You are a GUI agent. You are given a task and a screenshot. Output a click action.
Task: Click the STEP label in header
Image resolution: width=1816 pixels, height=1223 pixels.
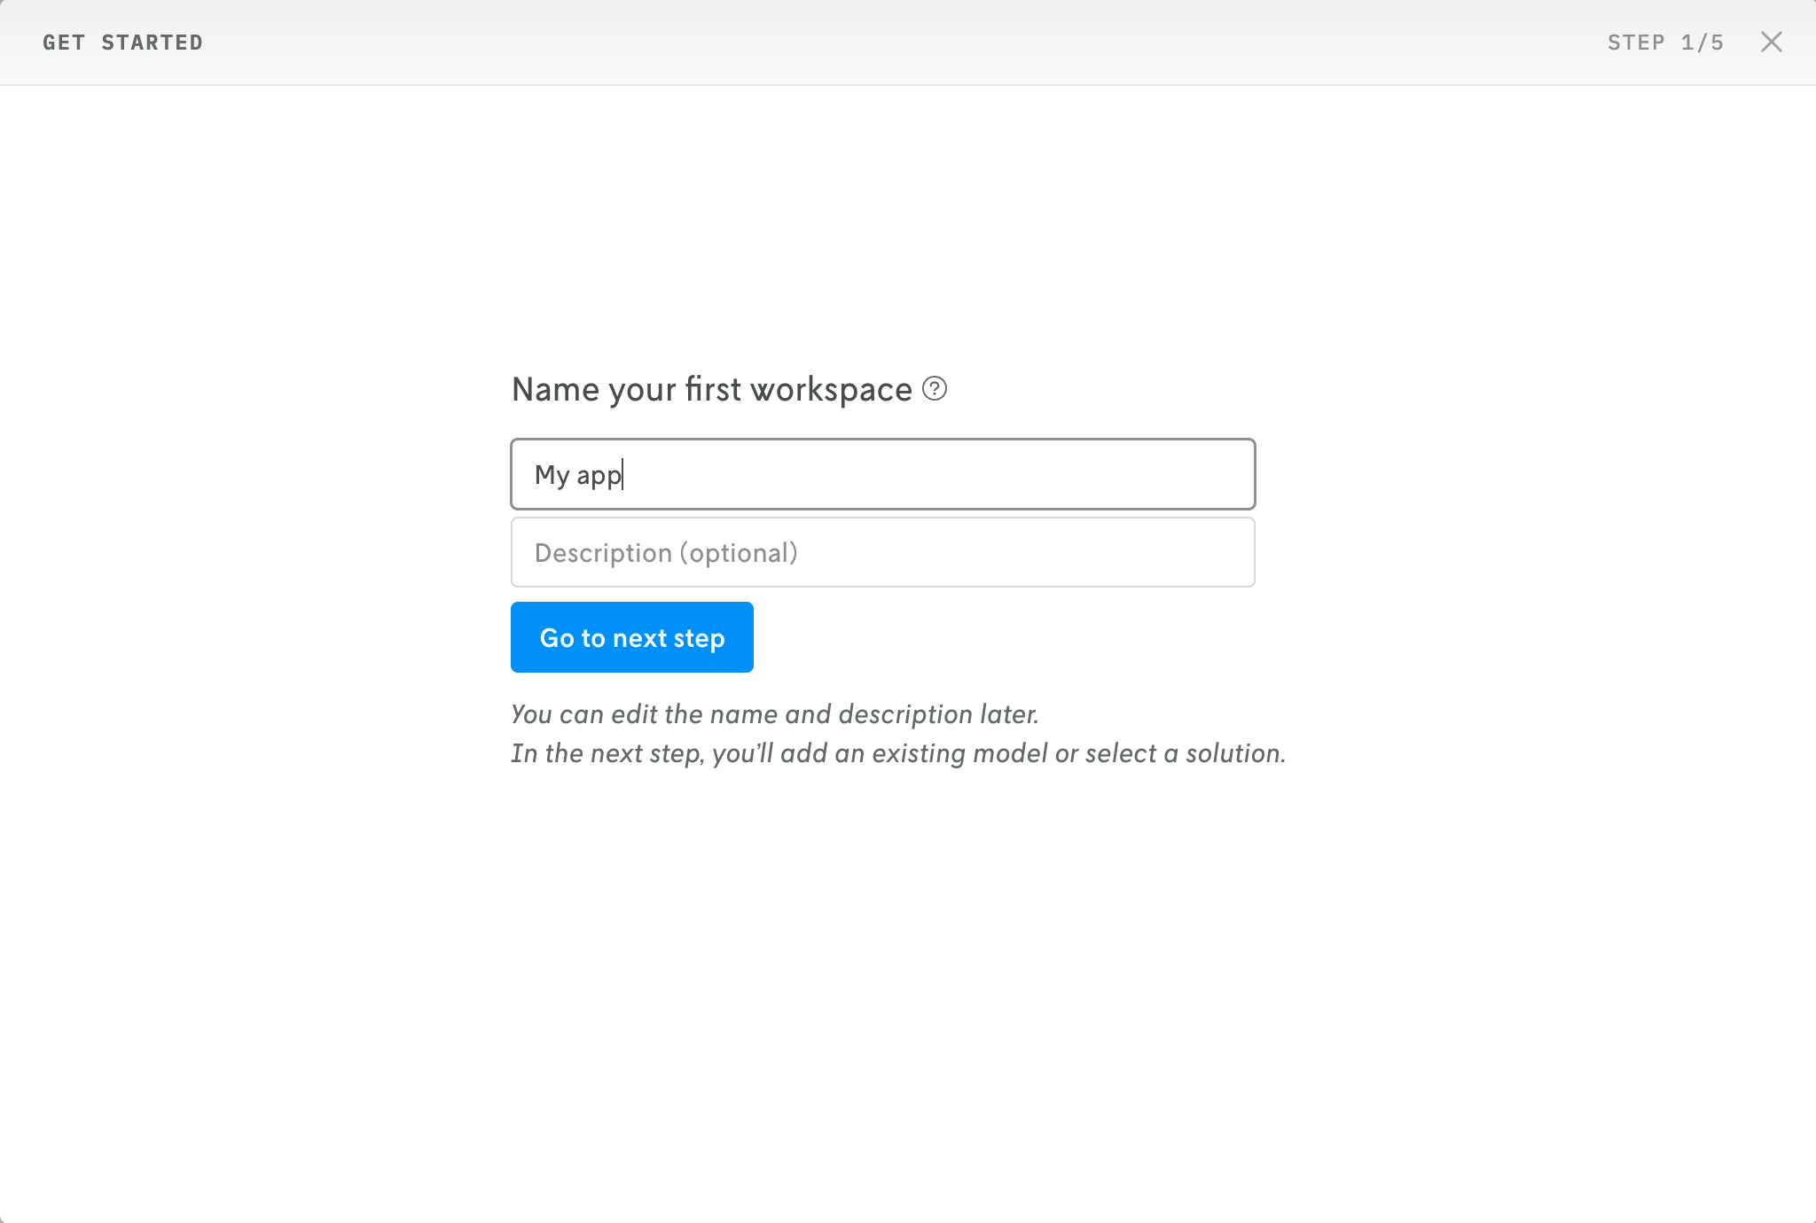coord(1636,43)
